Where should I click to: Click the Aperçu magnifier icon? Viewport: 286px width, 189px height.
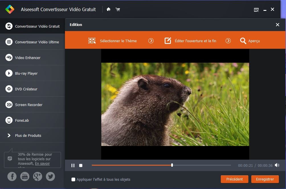tap(243, 41)
